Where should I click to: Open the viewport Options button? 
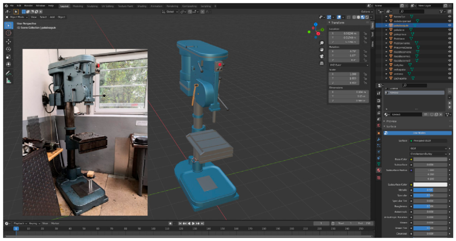[x=366, y=12]
